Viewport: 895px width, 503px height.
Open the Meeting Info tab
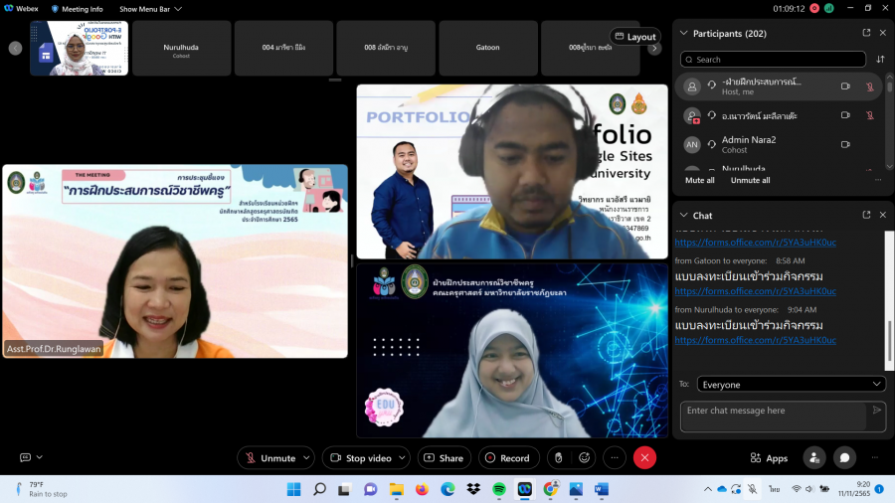77,9
